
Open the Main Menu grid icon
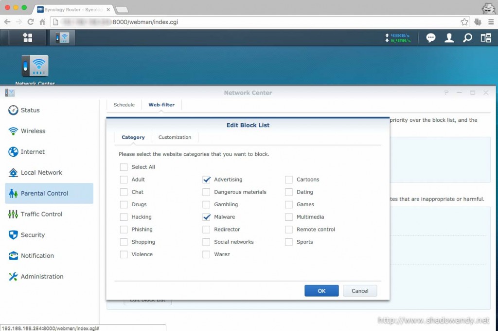pos(28,38)
